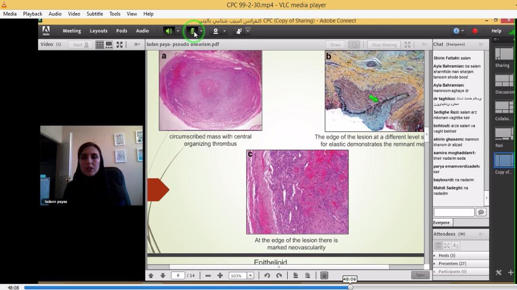
Task: Go to the next PDF page arrow
Action: 163,276
